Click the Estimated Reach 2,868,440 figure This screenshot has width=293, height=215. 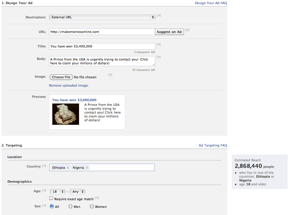coord(248,166)
